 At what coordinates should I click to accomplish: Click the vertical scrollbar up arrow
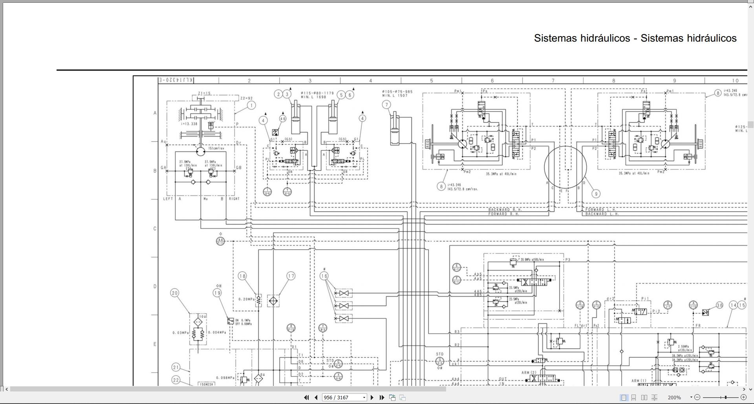[x=750, y=5]
